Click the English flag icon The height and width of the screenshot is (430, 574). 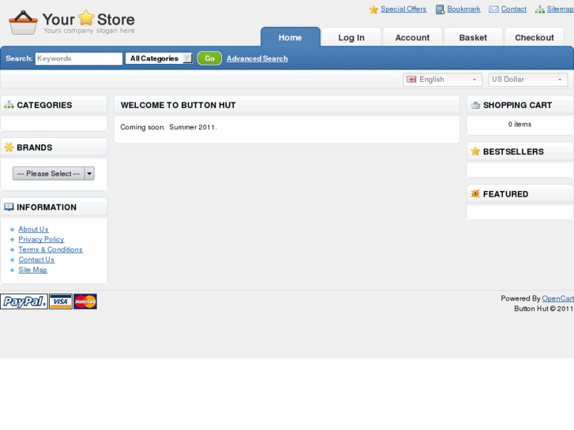tap(411, 80)
